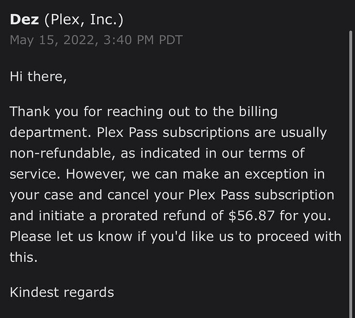Select the word exception
This screenshot has height=318, width=355.
pos(276,174)
